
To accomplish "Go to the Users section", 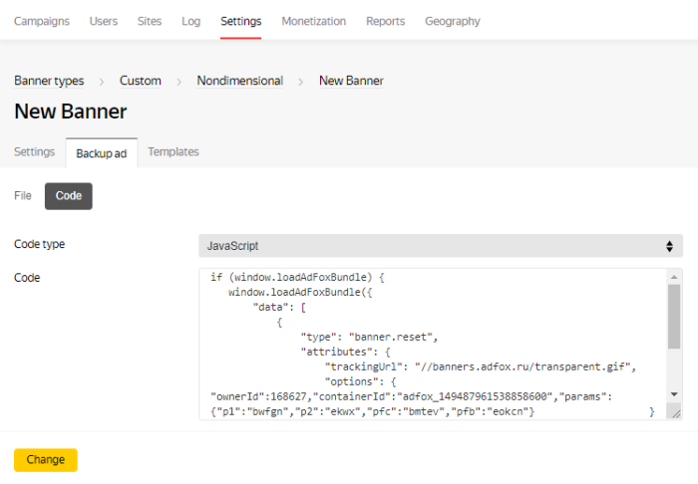I will 103,21.
